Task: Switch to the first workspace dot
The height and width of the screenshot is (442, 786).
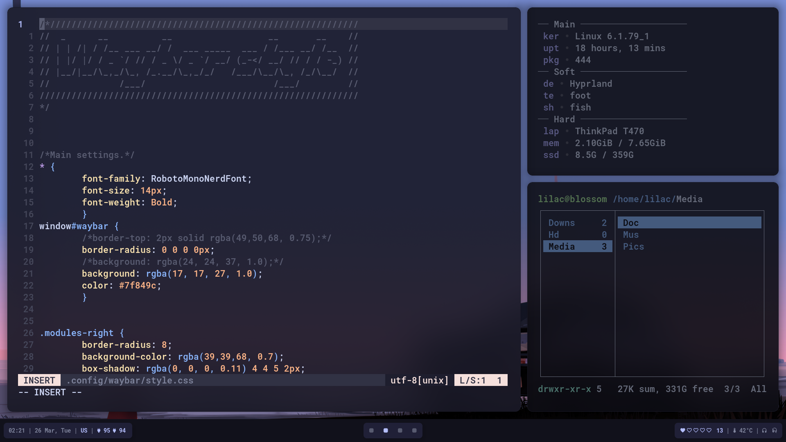Action: pos(371,431)
